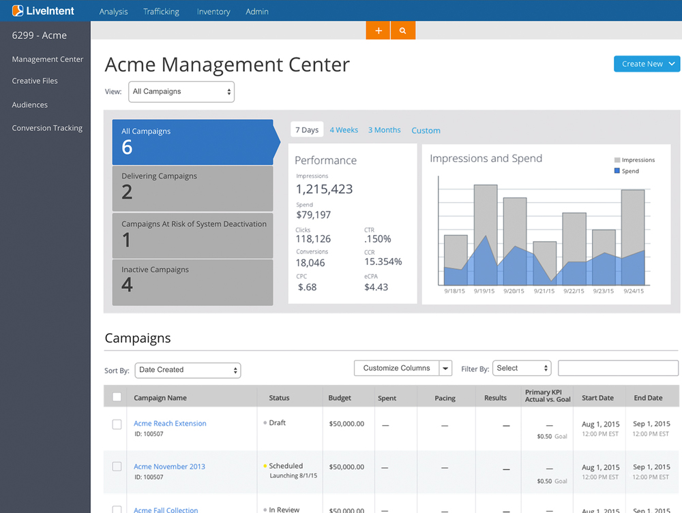
Task: Toggle the select-all campaigns header checkbox
Action: point(117,397)
